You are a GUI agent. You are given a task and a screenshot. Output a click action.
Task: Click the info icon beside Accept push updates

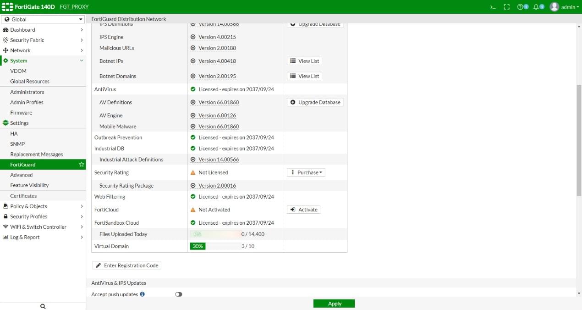(142, 294)
